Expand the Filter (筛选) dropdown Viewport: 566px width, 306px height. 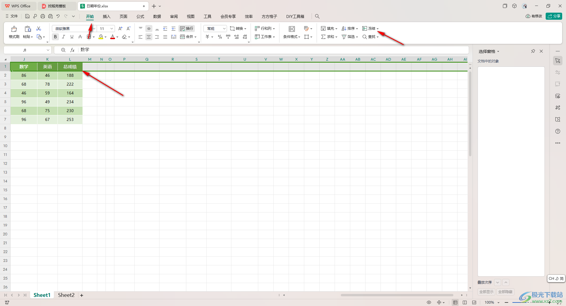[357, 37]
